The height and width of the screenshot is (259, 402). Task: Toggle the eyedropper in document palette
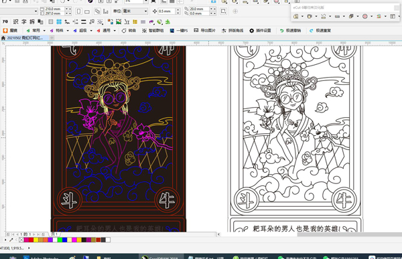(x=11, y=240)
